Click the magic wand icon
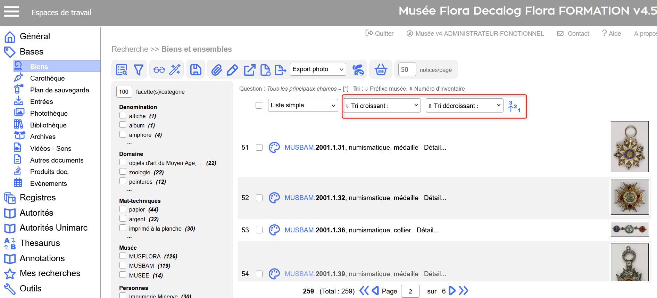Viewport: 657px width, 298px height. point(175,70)
